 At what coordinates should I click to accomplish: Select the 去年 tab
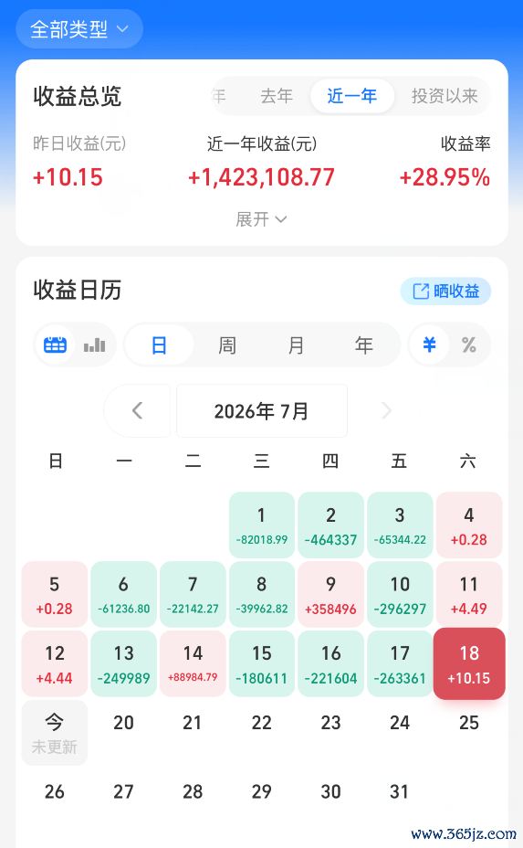coord(277,96)
